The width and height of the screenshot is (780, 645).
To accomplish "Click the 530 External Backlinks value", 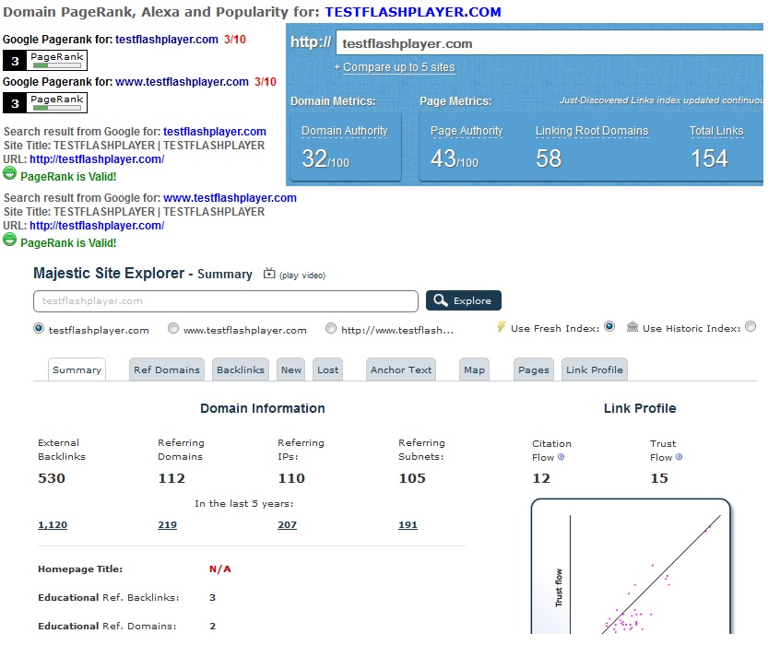I will [x=52, y=478].
